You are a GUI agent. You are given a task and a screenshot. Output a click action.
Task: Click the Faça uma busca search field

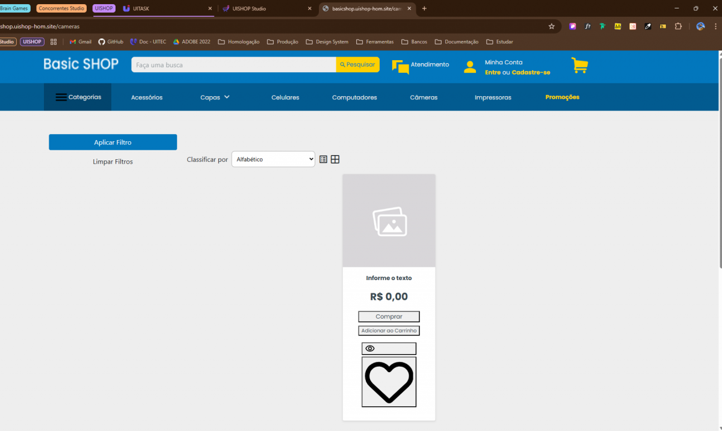pyautogui.click(x=233, y=65)
